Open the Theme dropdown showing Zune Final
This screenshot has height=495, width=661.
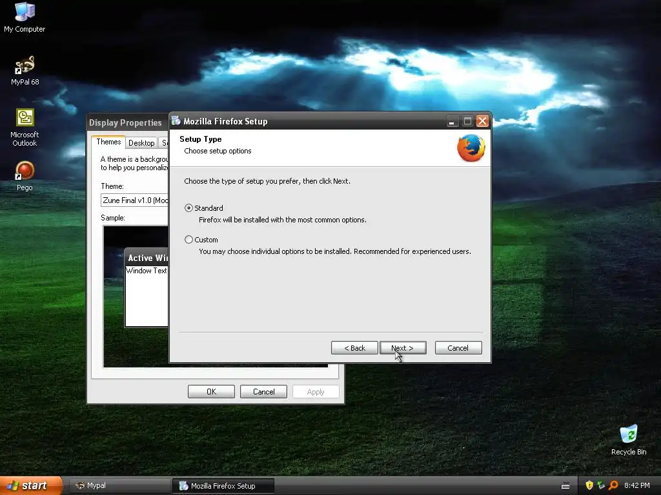point(135,200)
